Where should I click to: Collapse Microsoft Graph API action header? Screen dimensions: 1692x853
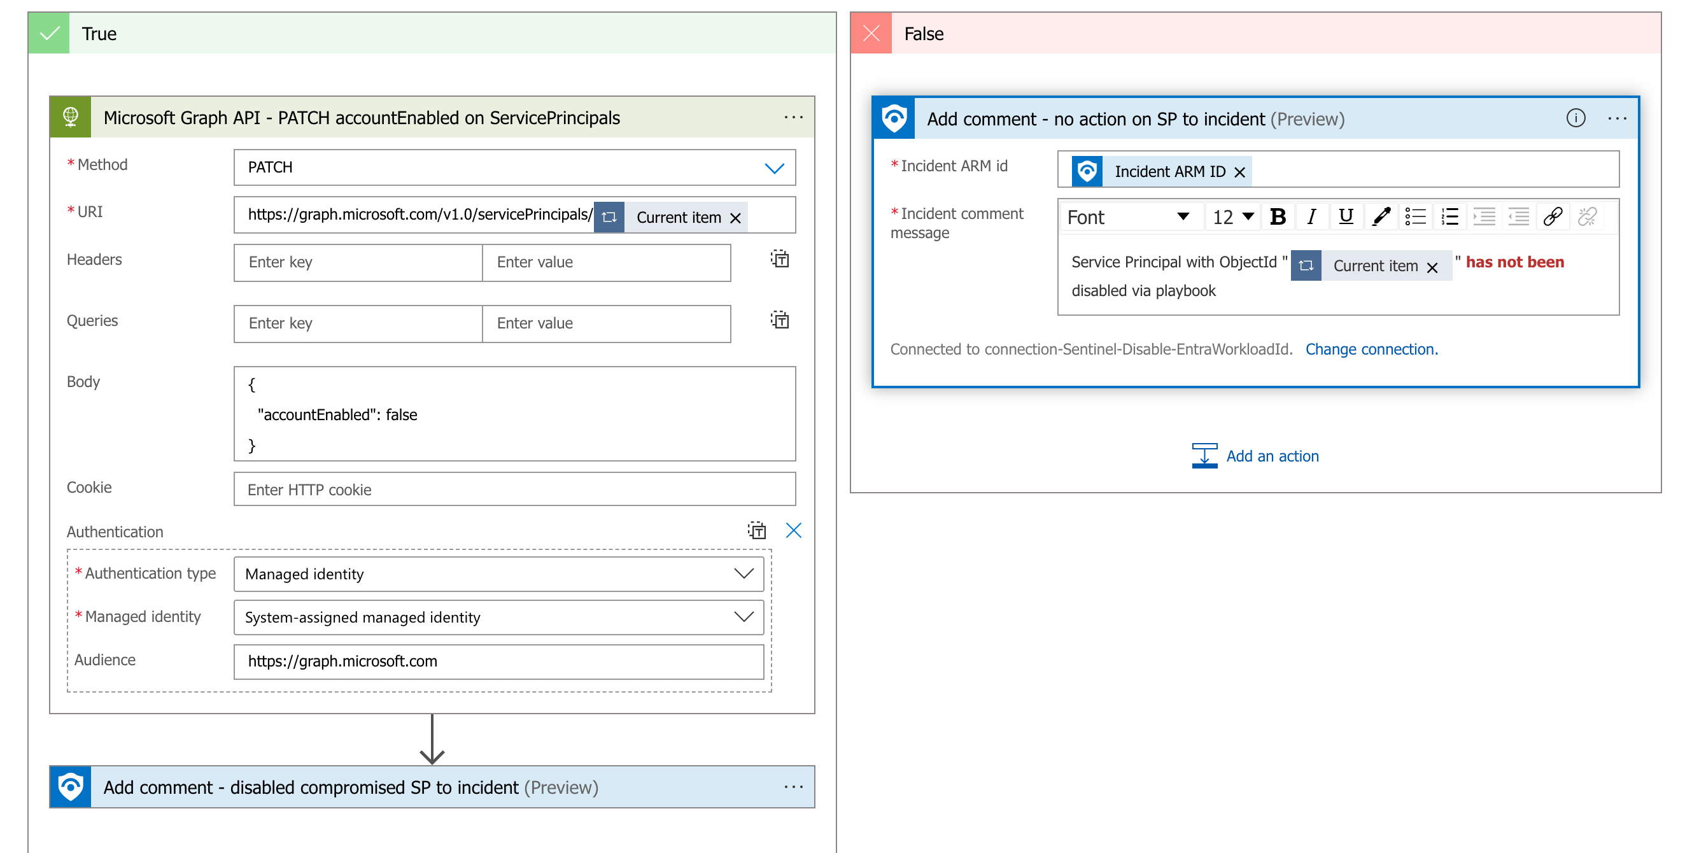point(432,118)
